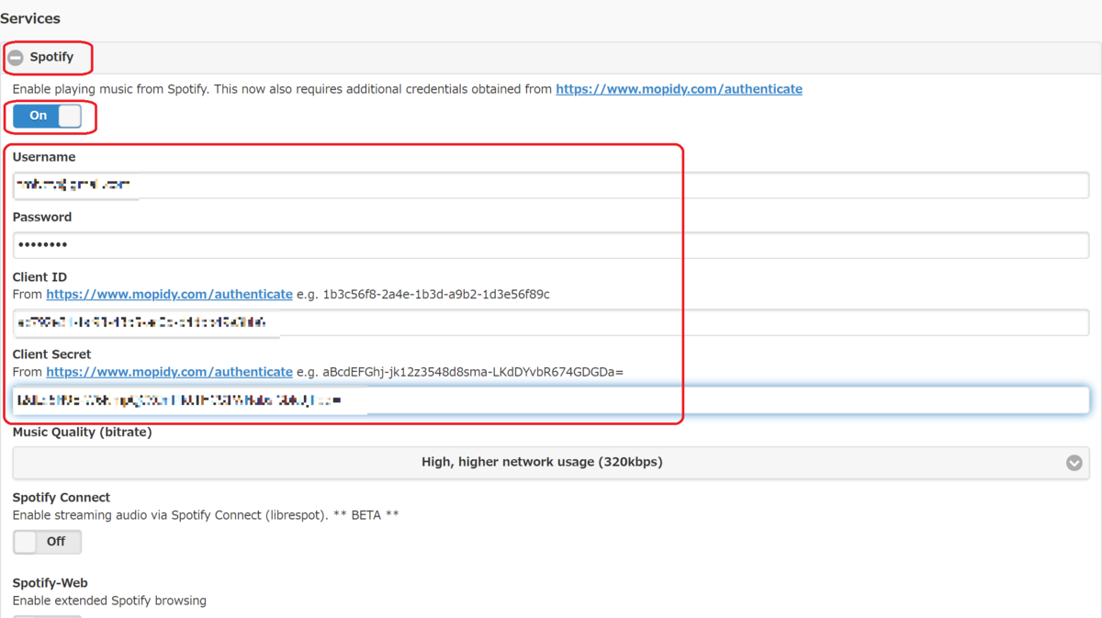
Task: Click the Client Secret input field
Action: (x=551, y=399)
